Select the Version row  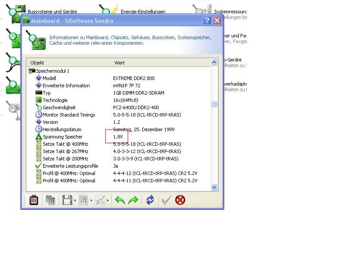118,122
